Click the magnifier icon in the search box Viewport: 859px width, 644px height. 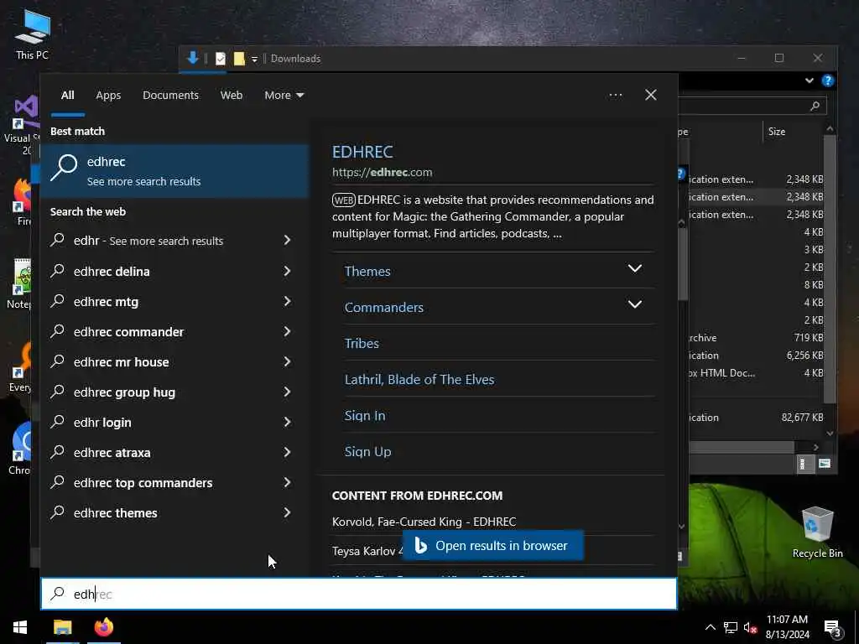58,594
